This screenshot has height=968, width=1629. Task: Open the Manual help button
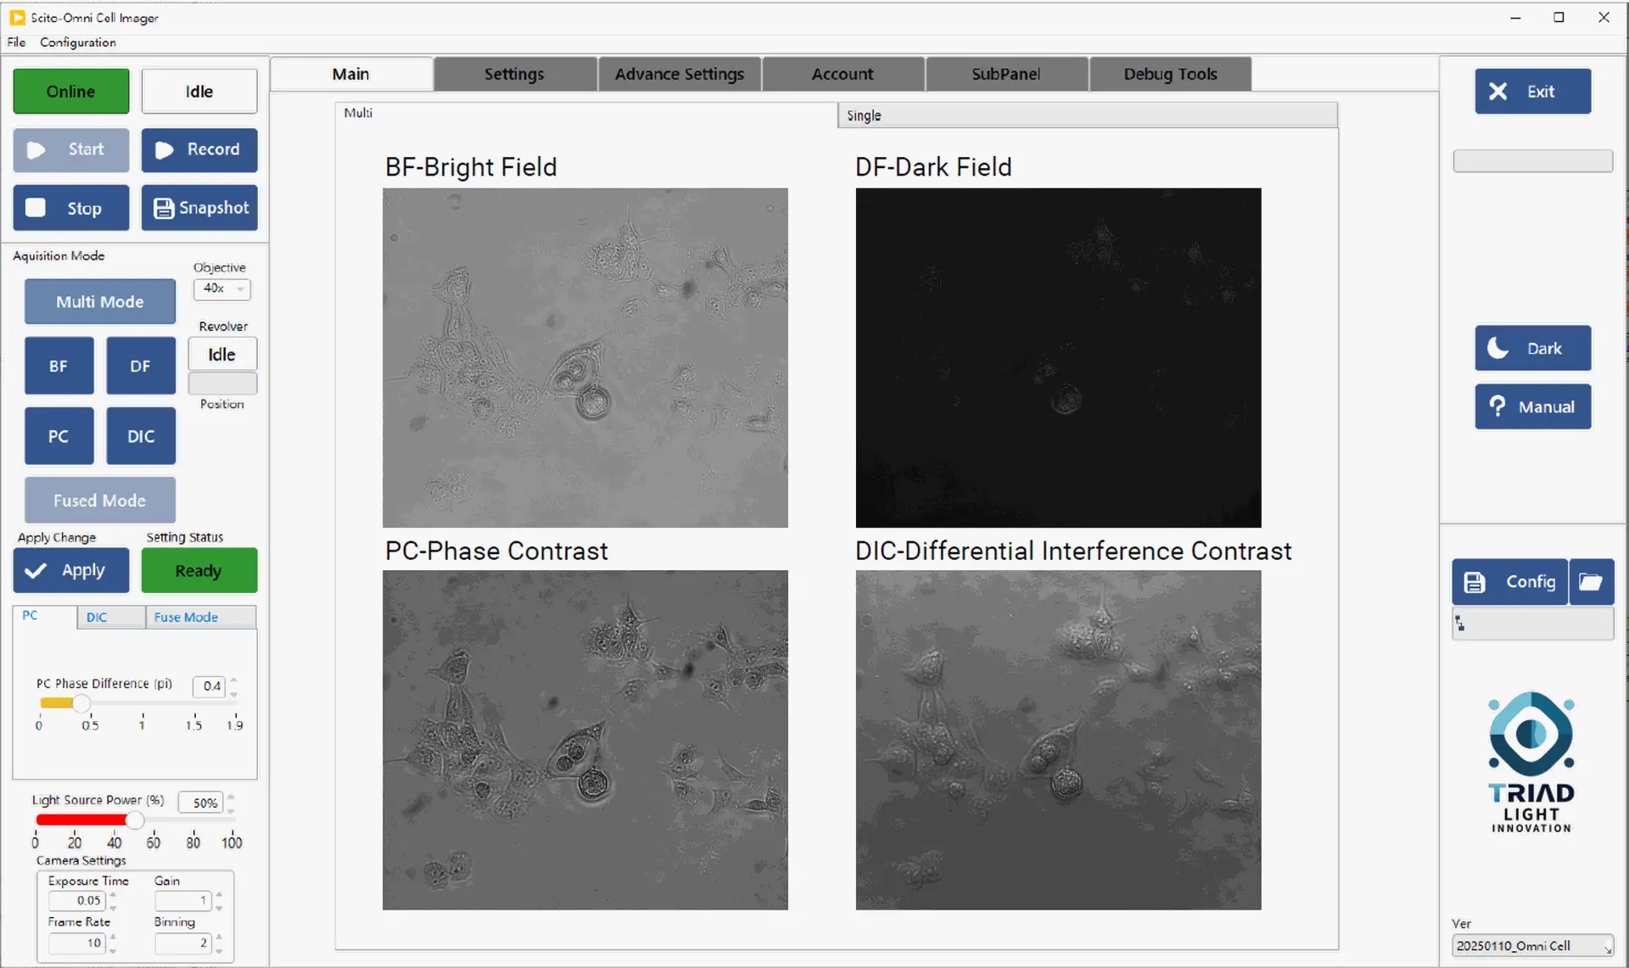click(1532, 407)
